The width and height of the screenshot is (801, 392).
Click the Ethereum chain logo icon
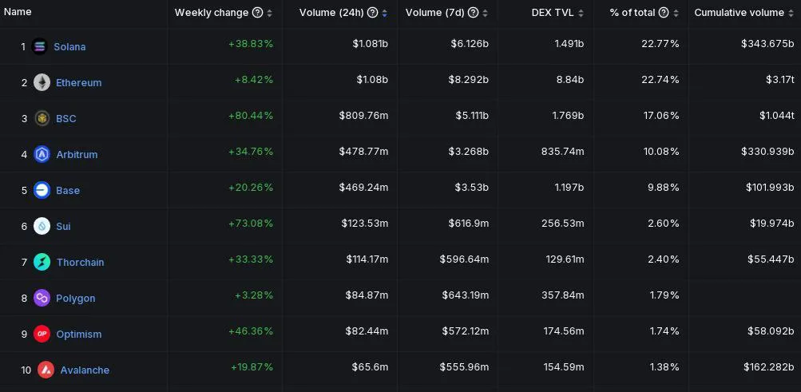coord(42,83)
